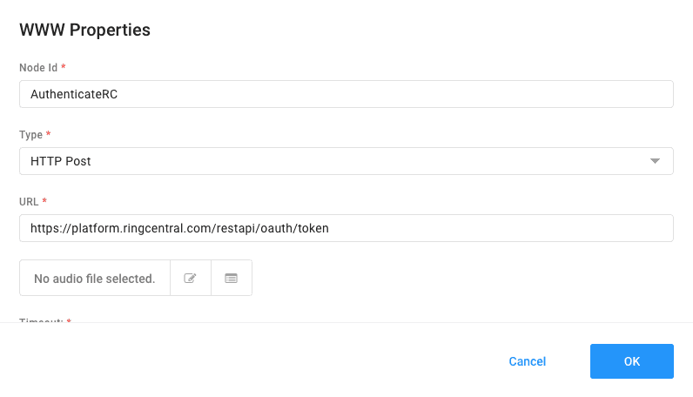Focus the URL text field
The image size is (693, 397).
[346, 228]
